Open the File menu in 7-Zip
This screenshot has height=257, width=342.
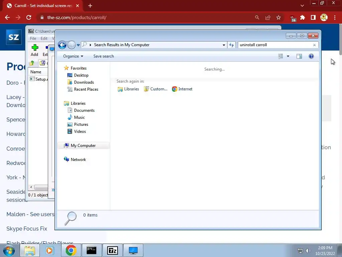coord(33,38)
